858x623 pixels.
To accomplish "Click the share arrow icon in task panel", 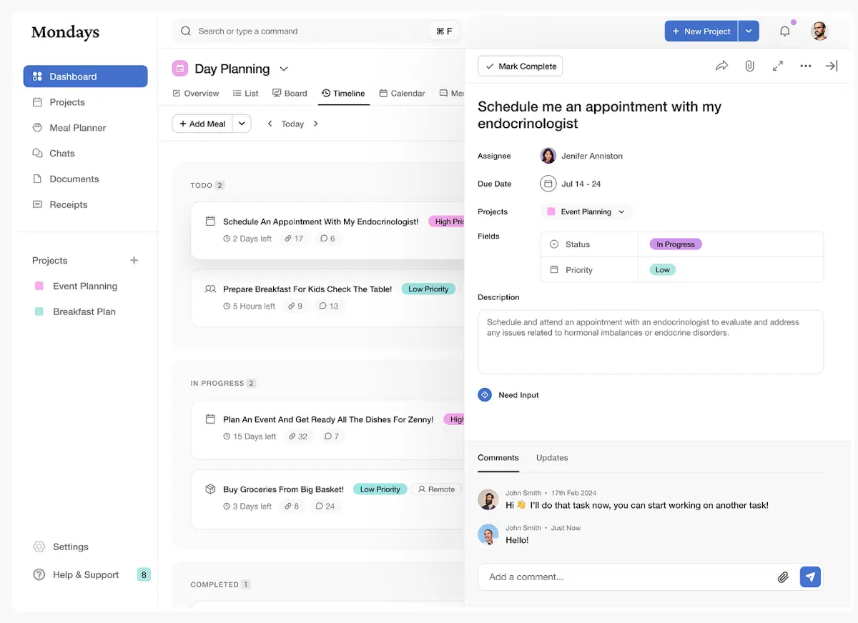I will point(721,66).
